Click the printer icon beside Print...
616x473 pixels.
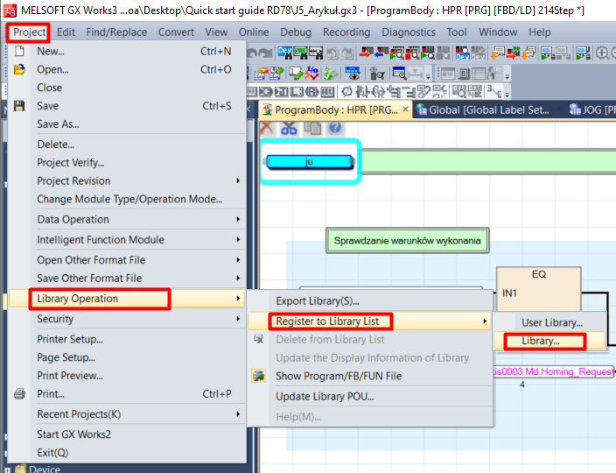[x=19, y=393]
